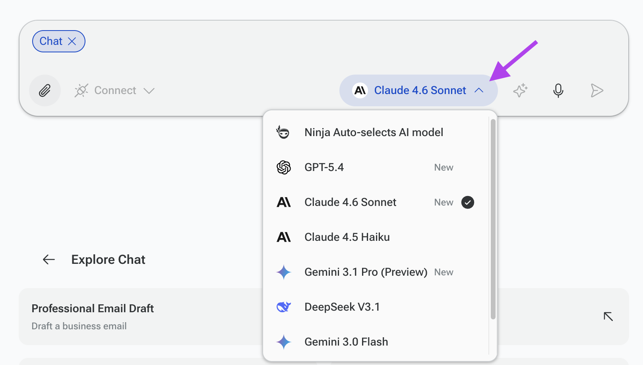
Task: Remove the Chat tag with its X
Action: pyautogui.click(x=72, y=41)
